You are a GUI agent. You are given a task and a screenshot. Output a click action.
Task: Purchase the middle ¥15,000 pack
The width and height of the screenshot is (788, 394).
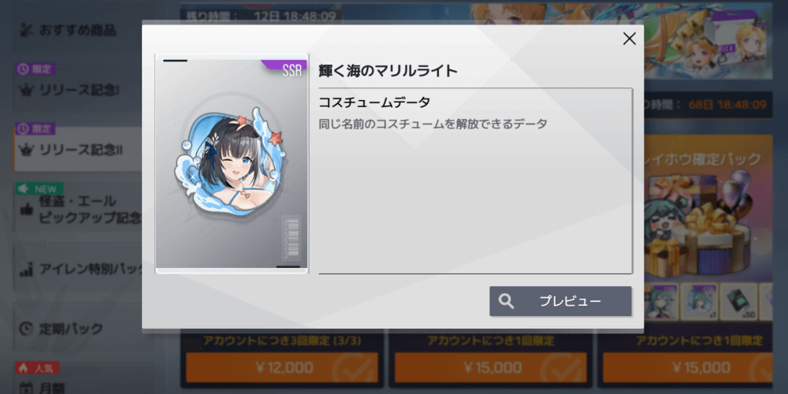490,367
